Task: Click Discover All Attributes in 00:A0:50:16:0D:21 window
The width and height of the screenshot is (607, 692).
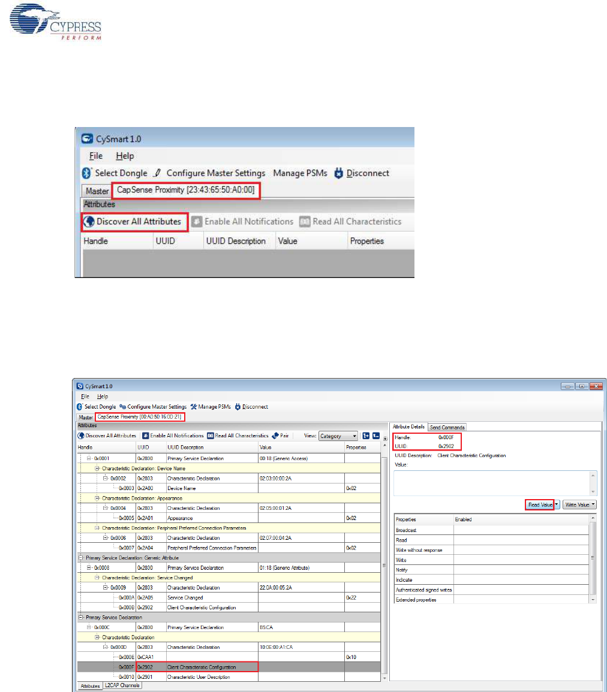Action: pos(107,436)
